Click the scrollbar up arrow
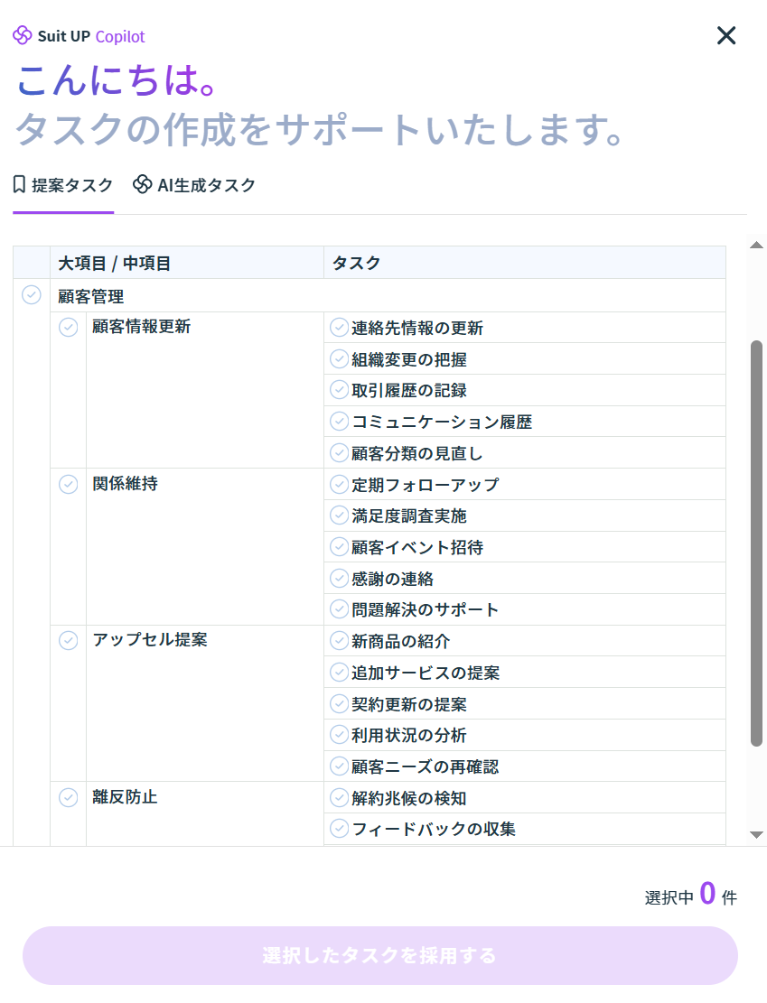Image resolution: width=767 pixels, height=1003 pixels. tap(757, 245)
